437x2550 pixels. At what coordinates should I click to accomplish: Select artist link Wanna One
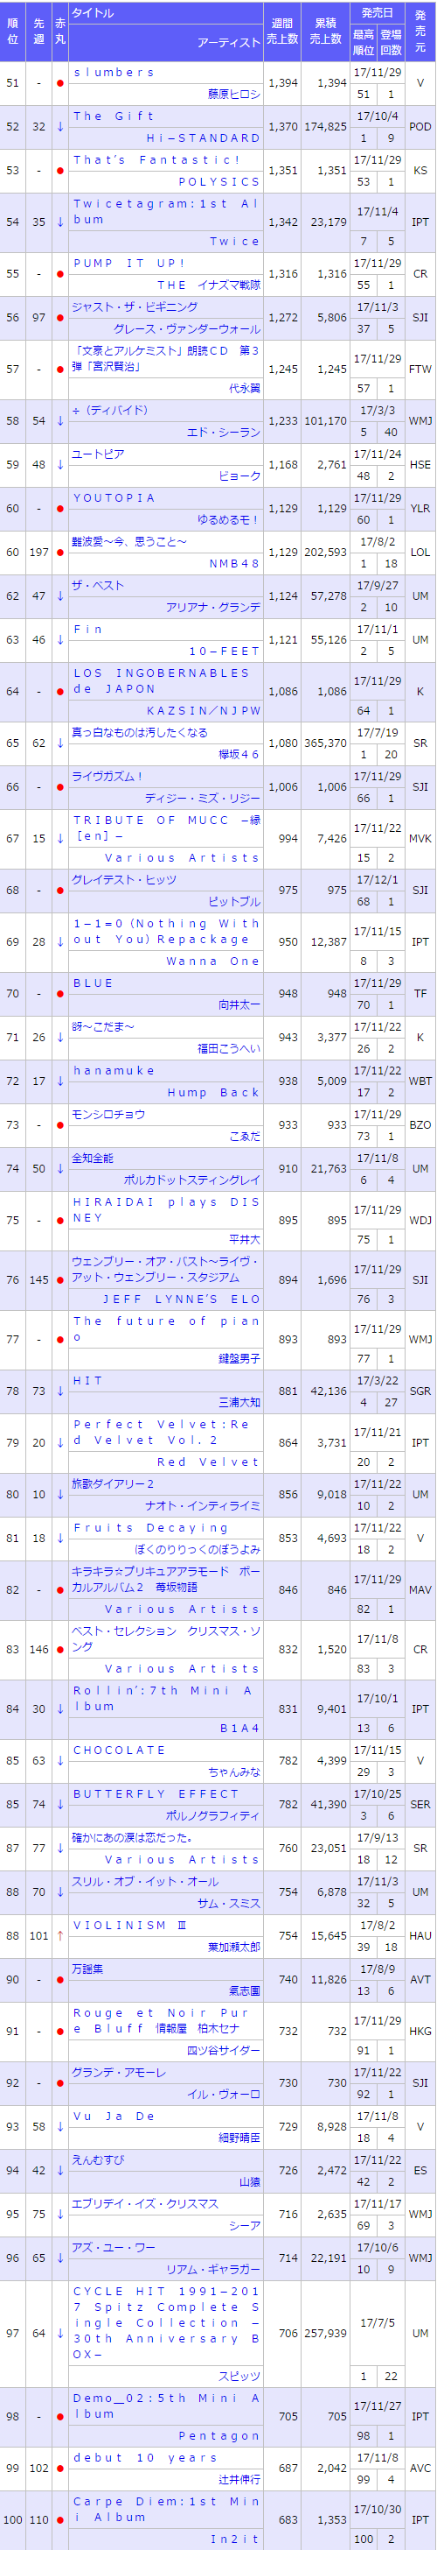tap(212, 962)
